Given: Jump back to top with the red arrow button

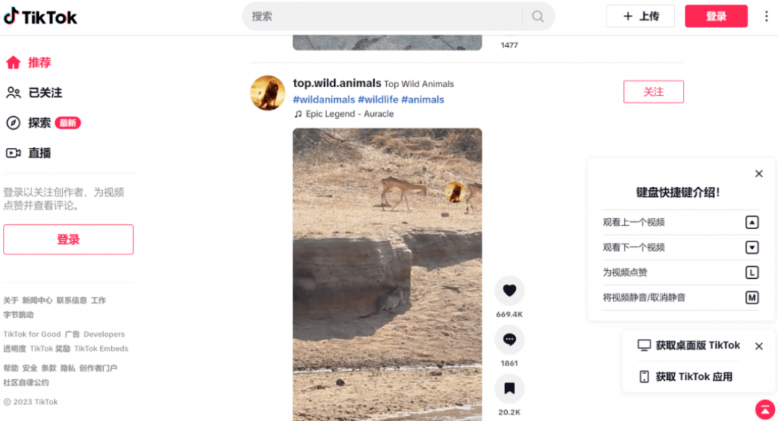Looking at the screenshot, I should point(765,409).
